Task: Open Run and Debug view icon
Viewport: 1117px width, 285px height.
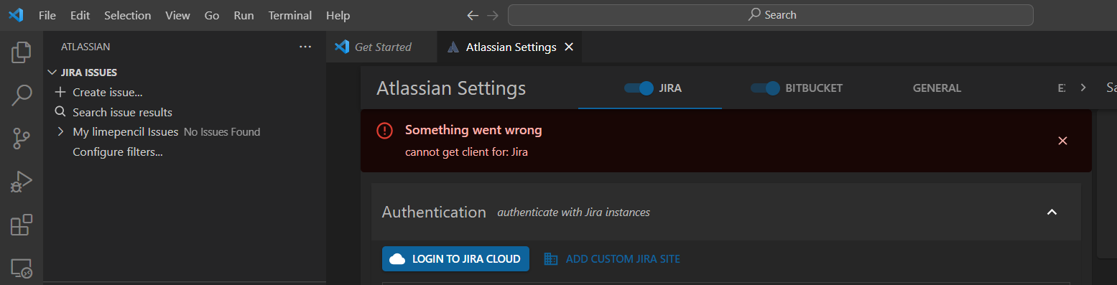Action: [x=22, y=182]
